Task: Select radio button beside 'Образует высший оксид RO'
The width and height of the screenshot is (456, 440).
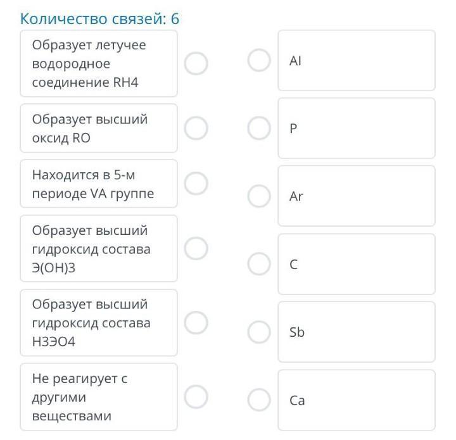Action: click(196, 128)
